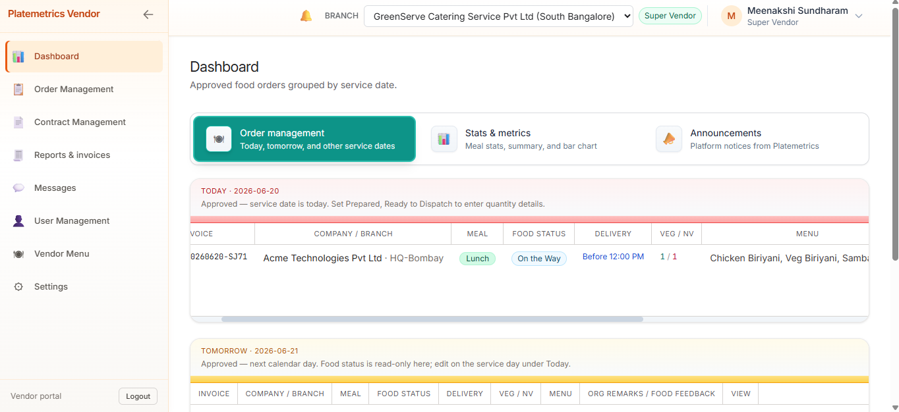Click the Super Vendor badge
Screen dimensions: 899x412
coord(670,16)
